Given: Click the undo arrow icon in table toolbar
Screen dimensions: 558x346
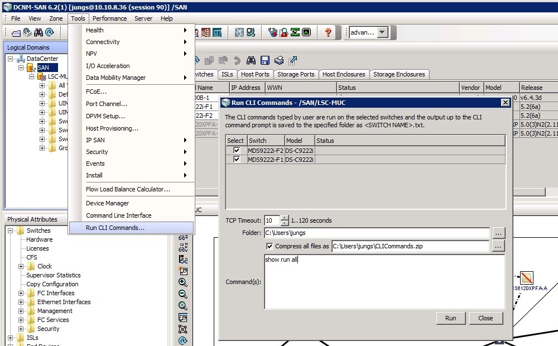Looking at the screenshot, I should (x=237, y=60).
